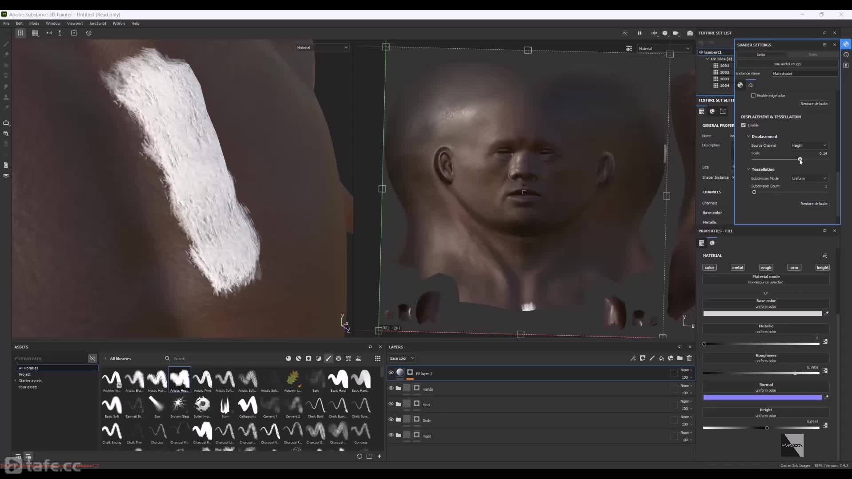Screen dimensions: 852x479
Task: Open Source Channel Height dropdown
Action: [809, 145]
